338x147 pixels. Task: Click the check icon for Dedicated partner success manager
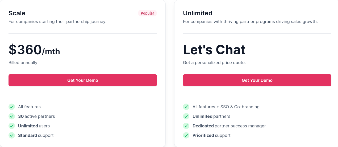(186, 126)
